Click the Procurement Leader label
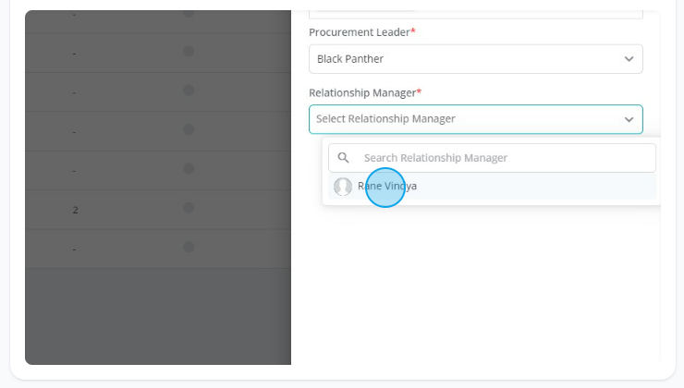This screenshot has width=684, height=388. tap(362, 32)
